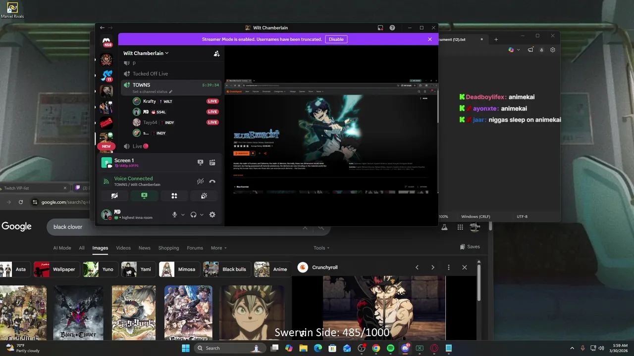Image resolution: width=634 pixels, height=356 pixels.
Task: Click the LIVE badge beside Krafty
Action: tap(212, 101)
